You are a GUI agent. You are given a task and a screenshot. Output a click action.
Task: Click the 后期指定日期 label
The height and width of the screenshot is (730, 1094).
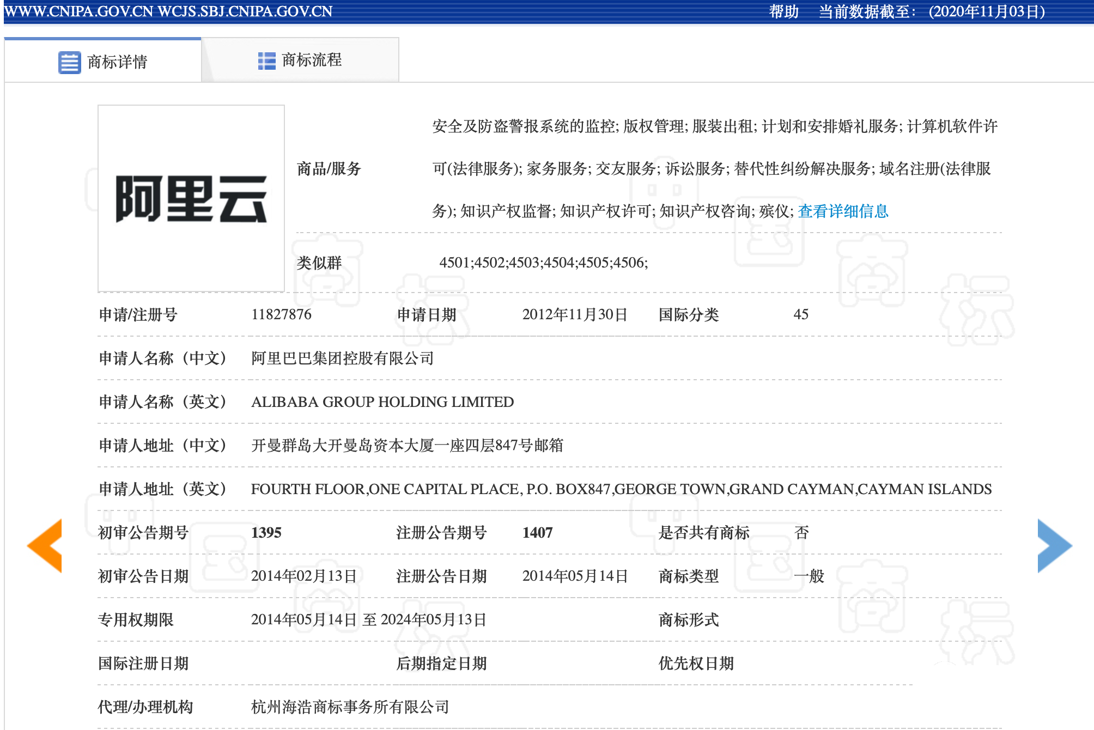coord(441,663)
